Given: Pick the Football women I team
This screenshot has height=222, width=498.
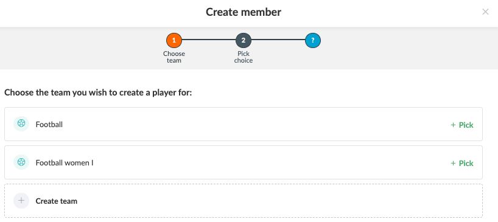Looking at the screenshot, I should pyautogui.click(x=462, y=164).
